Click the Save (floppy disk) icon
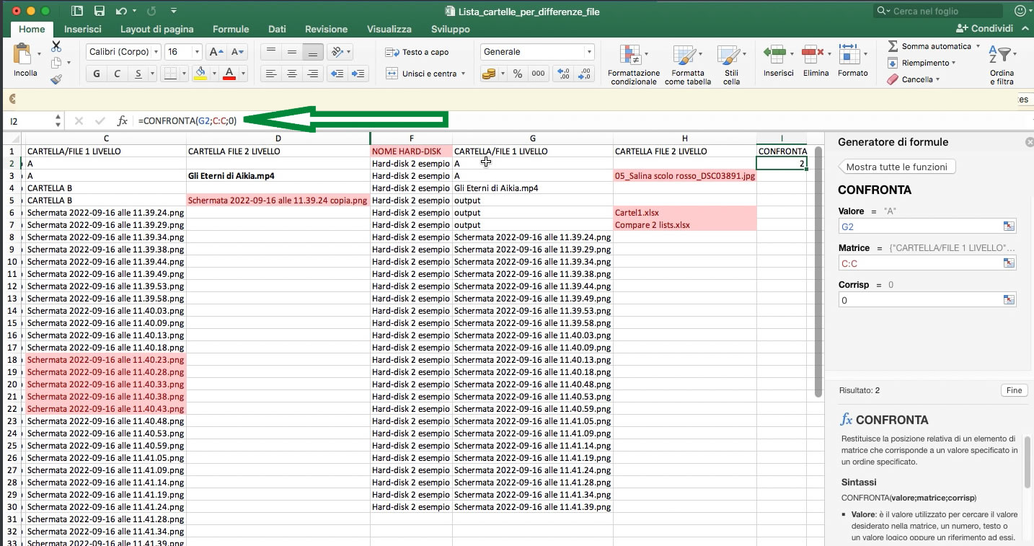1034x546 pixels. (x=100, y=12)
